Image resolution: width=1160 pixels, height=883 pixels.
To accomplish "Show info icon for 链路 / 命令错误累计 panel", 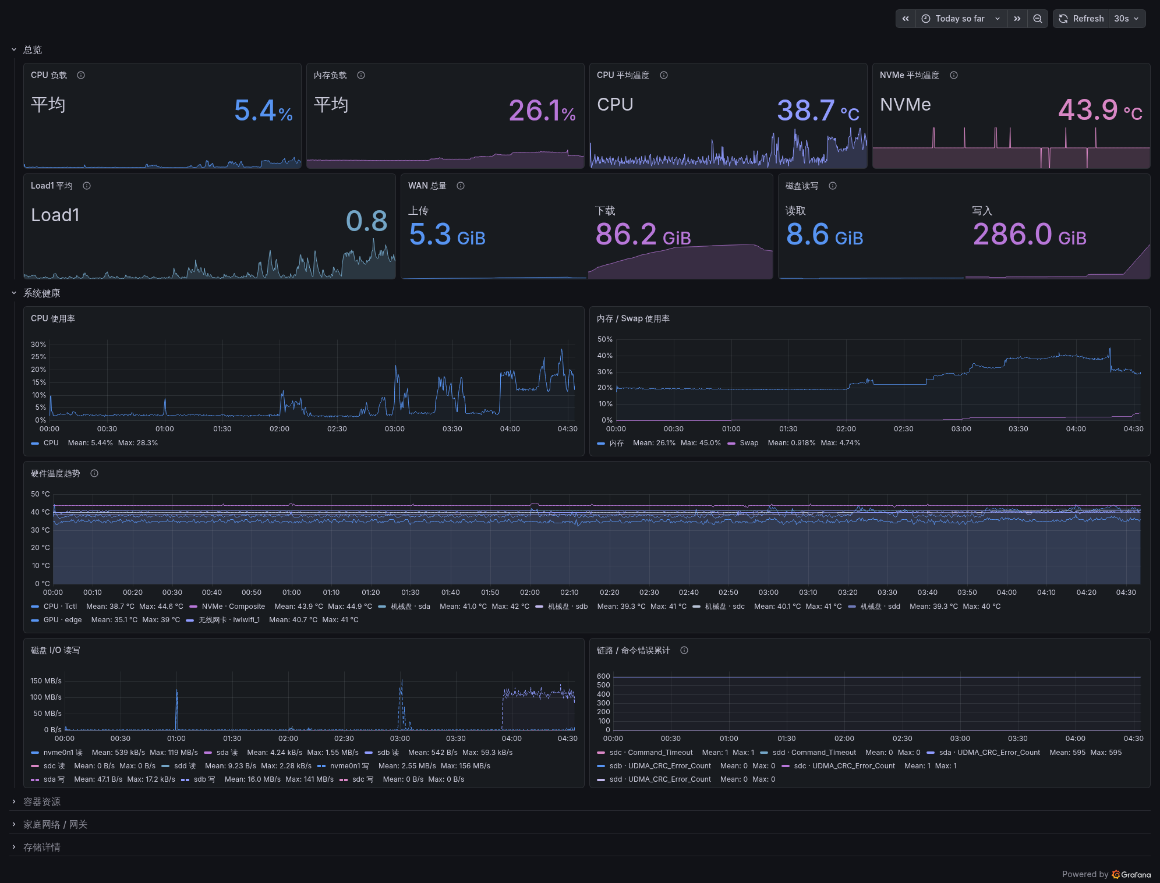I will pyautogui.click(x=684, y=650).
